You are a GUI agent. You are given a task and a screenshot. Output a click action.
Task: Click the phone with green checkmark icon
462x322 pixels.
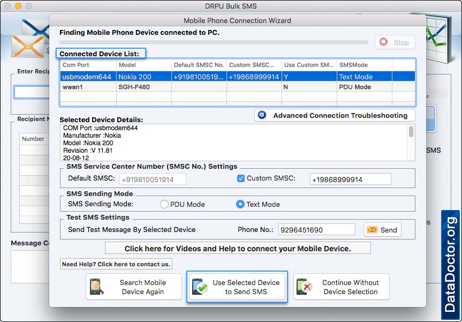200,287
